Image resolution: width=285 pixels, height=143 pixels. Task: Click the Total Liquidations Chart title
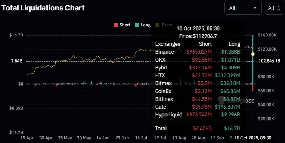pyautogui.click(x=43, y=8)
